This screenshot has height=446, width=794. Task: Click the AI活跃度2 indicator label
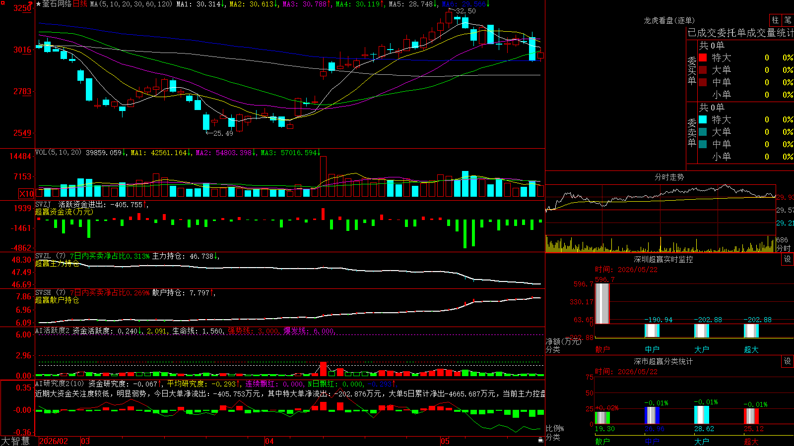52,331
